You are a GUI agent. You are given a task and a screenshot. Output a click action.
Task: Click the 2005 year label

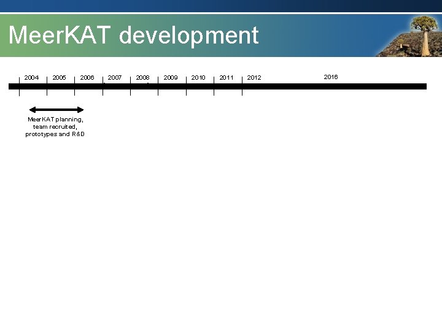[59, 78]
